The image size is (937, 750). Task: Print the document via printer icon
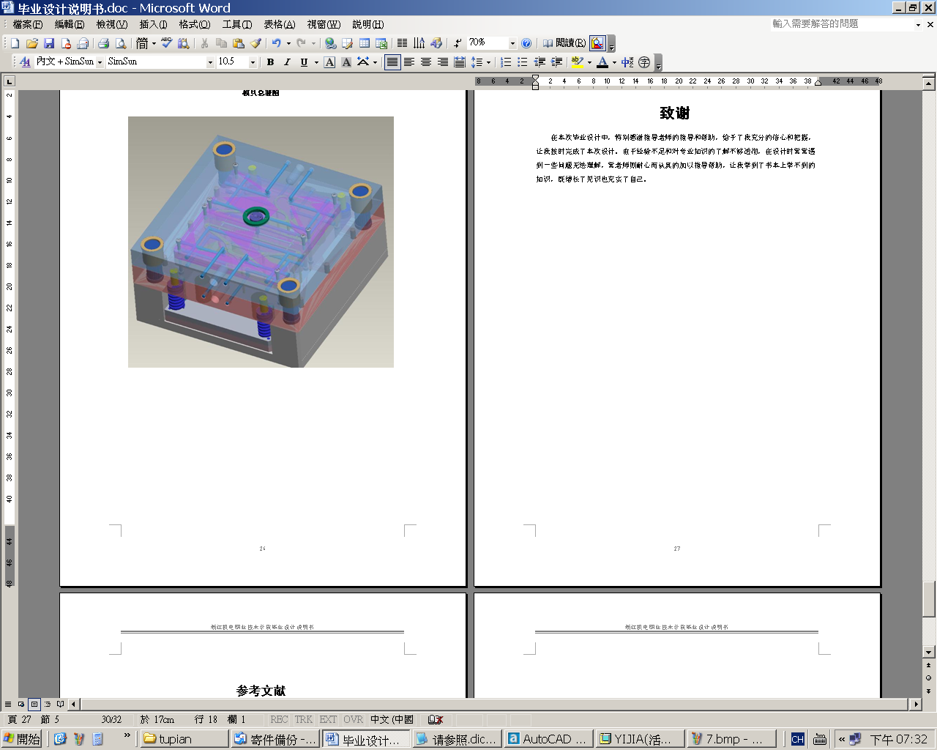[x=103, y=43]
